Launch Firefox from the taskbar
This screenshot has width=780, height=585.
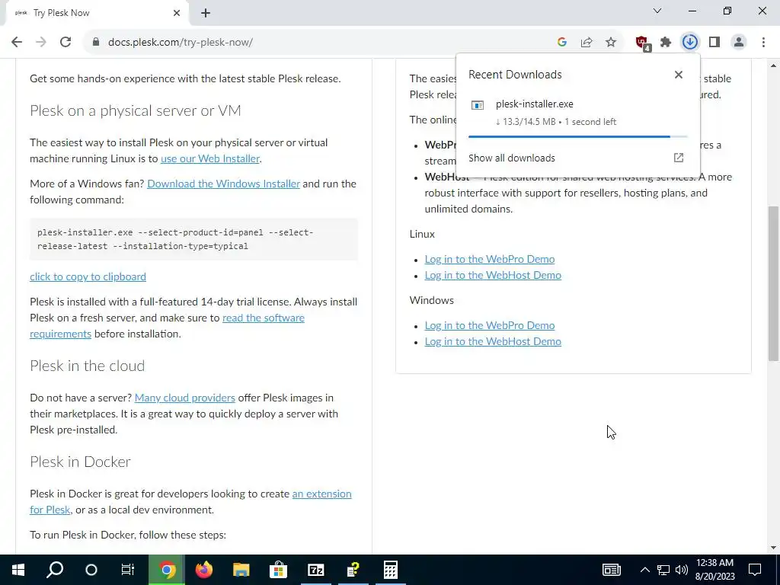tap(204, 570)
